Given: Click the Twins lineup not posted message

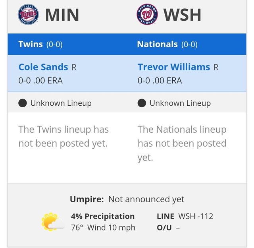Looking at the screenshot, I should [63, 136].
